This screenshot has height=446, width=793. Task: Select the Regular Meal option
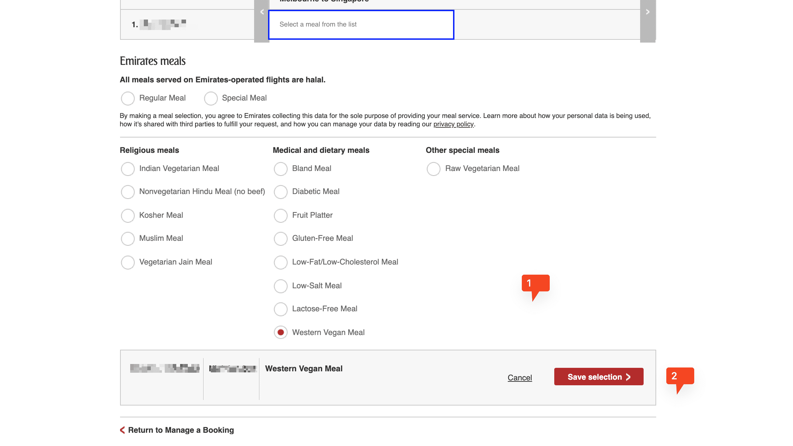[128, 98]
